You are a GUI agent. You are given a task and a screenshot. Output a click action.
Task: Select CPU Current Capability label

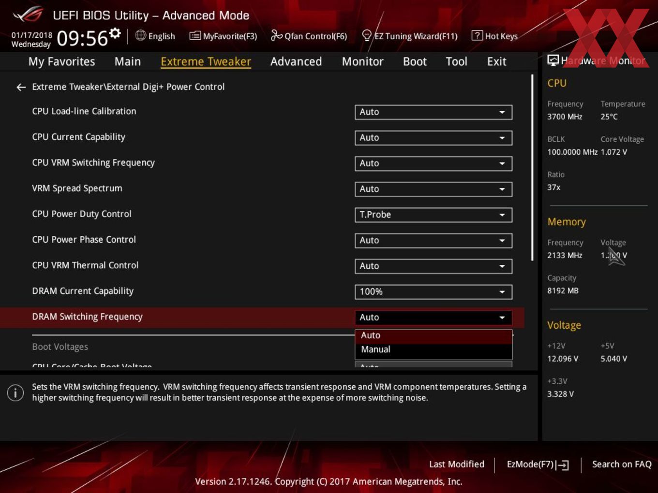coord(78,137)
